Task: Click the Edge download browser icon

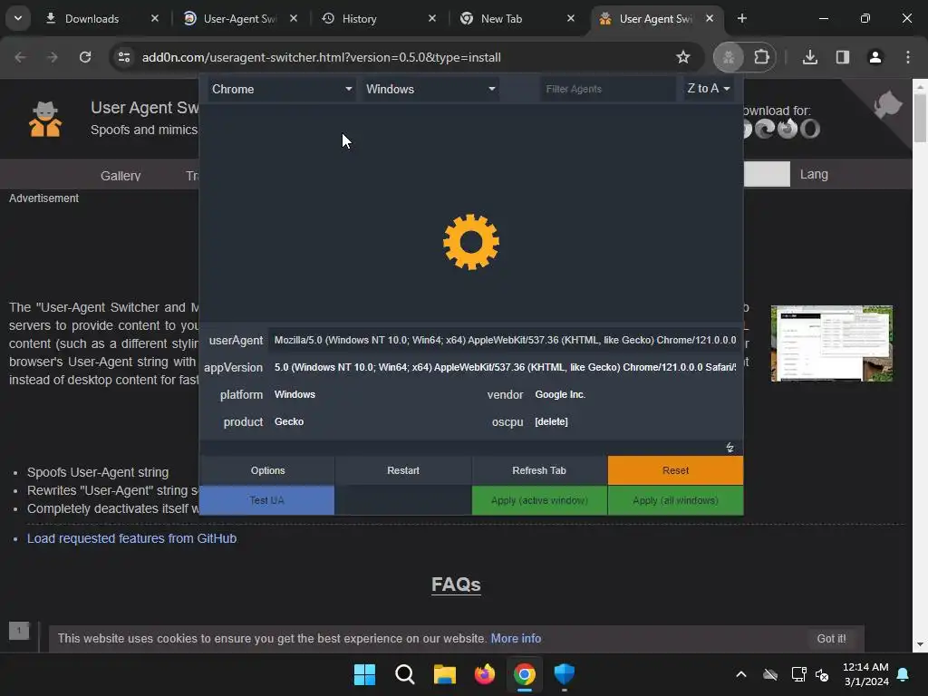Action: tap(765, 129)
